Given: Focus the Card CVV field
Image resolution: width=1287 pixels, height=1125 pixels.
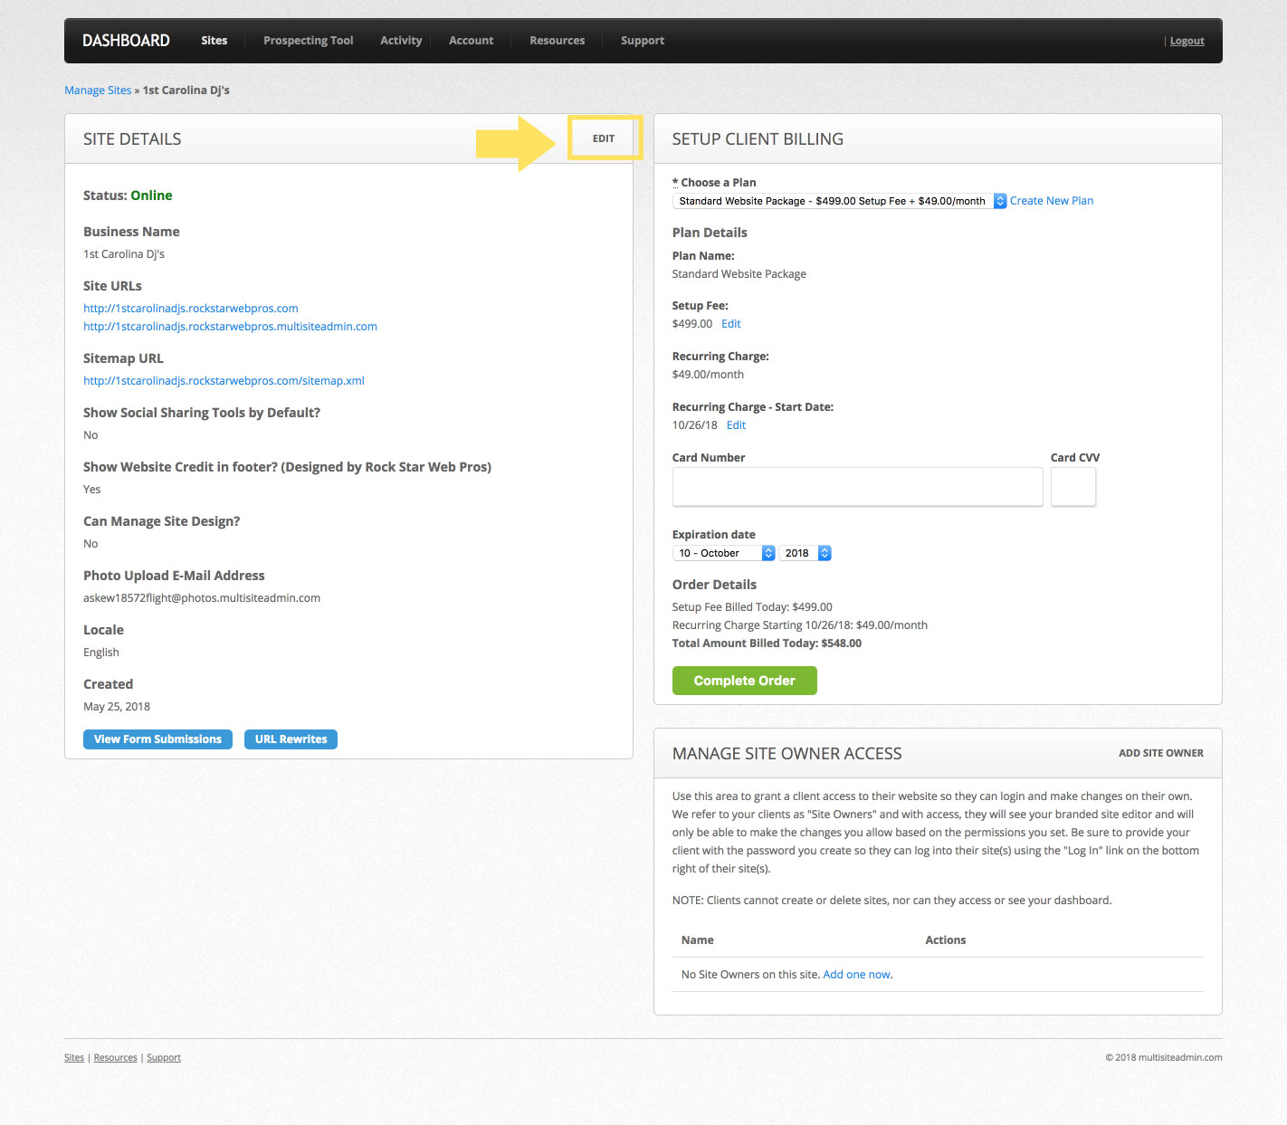Looking at the screenshot, I should coord(1073,487).
